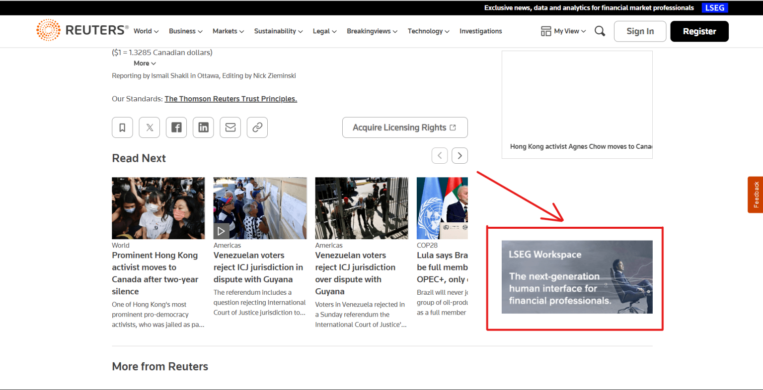This screenshot has height=390, width=763.
Task: Play the Venezuelan voters video thumbnail
Action: 222,231
